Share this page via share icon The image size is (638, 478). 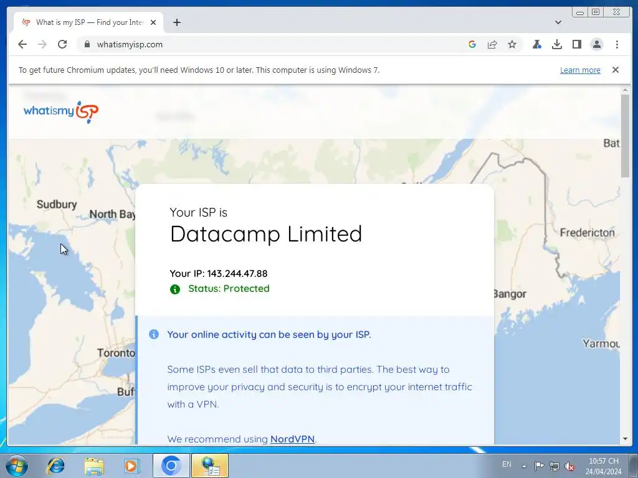point(492,44)
